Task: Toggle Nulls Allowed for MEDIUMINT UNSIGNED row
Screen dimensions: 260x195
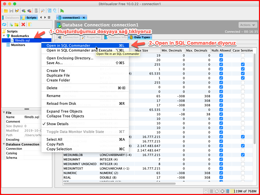Action: pos(221,164)
